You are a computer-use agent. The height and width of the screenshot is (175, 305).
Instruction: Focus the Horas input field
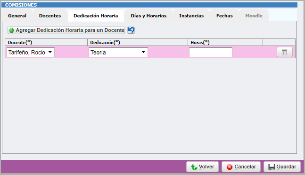[211, 52]
